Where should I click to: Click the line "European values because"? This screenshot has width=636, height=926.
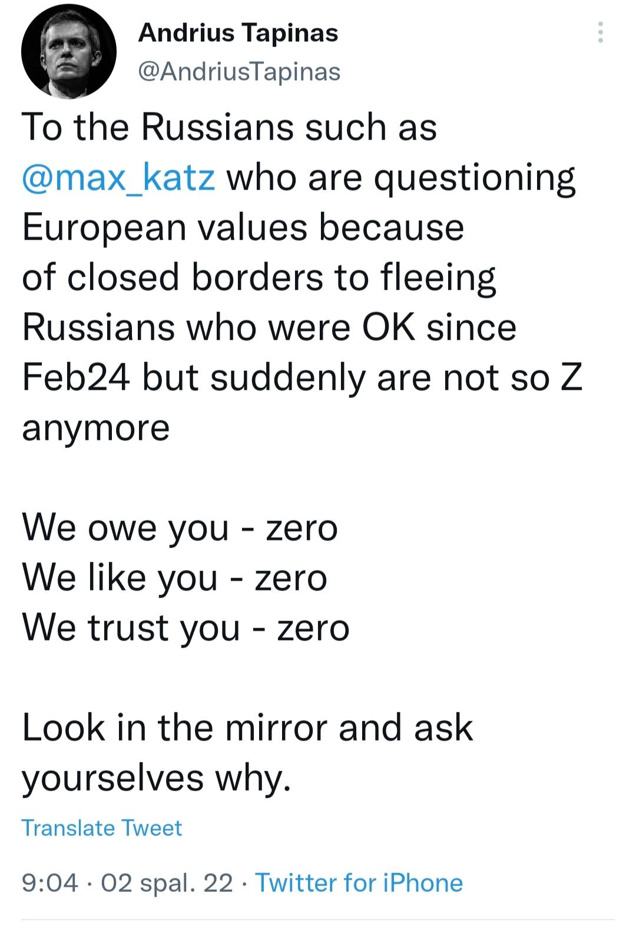[x=243, y=227]
